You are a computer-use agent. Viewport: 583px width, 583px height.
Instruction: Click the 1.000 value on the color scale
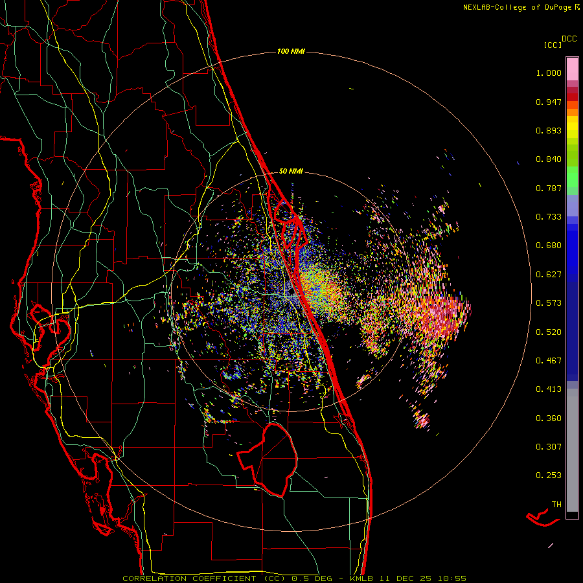pos(549,73)
